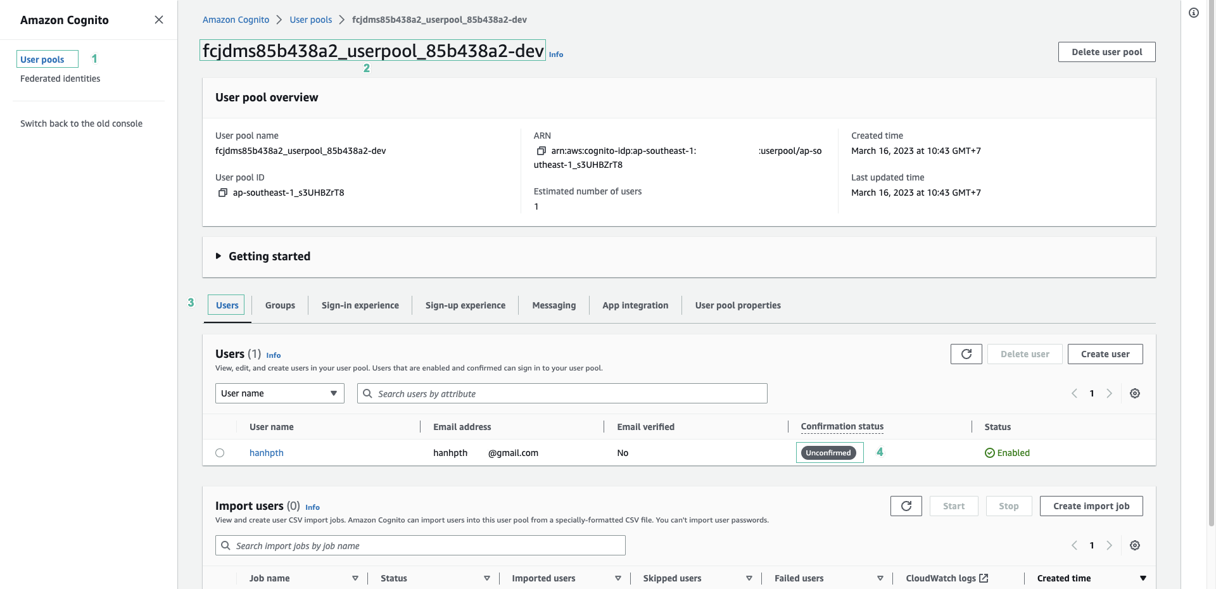Open the User pool properties tab
This screenshot has height=589, width=1216.
[738, 305]
